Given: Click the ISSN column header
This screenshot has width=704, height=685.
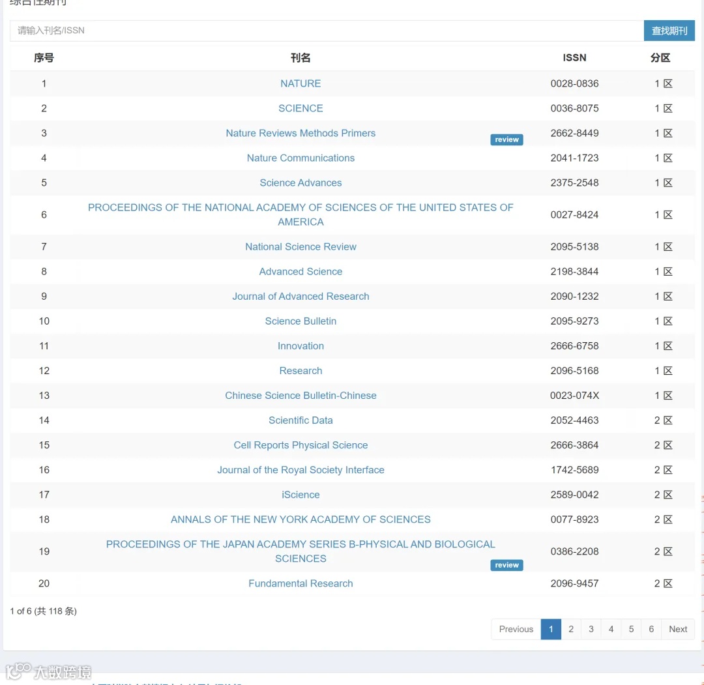Looking at the screenshot, I should coord(574,57).
